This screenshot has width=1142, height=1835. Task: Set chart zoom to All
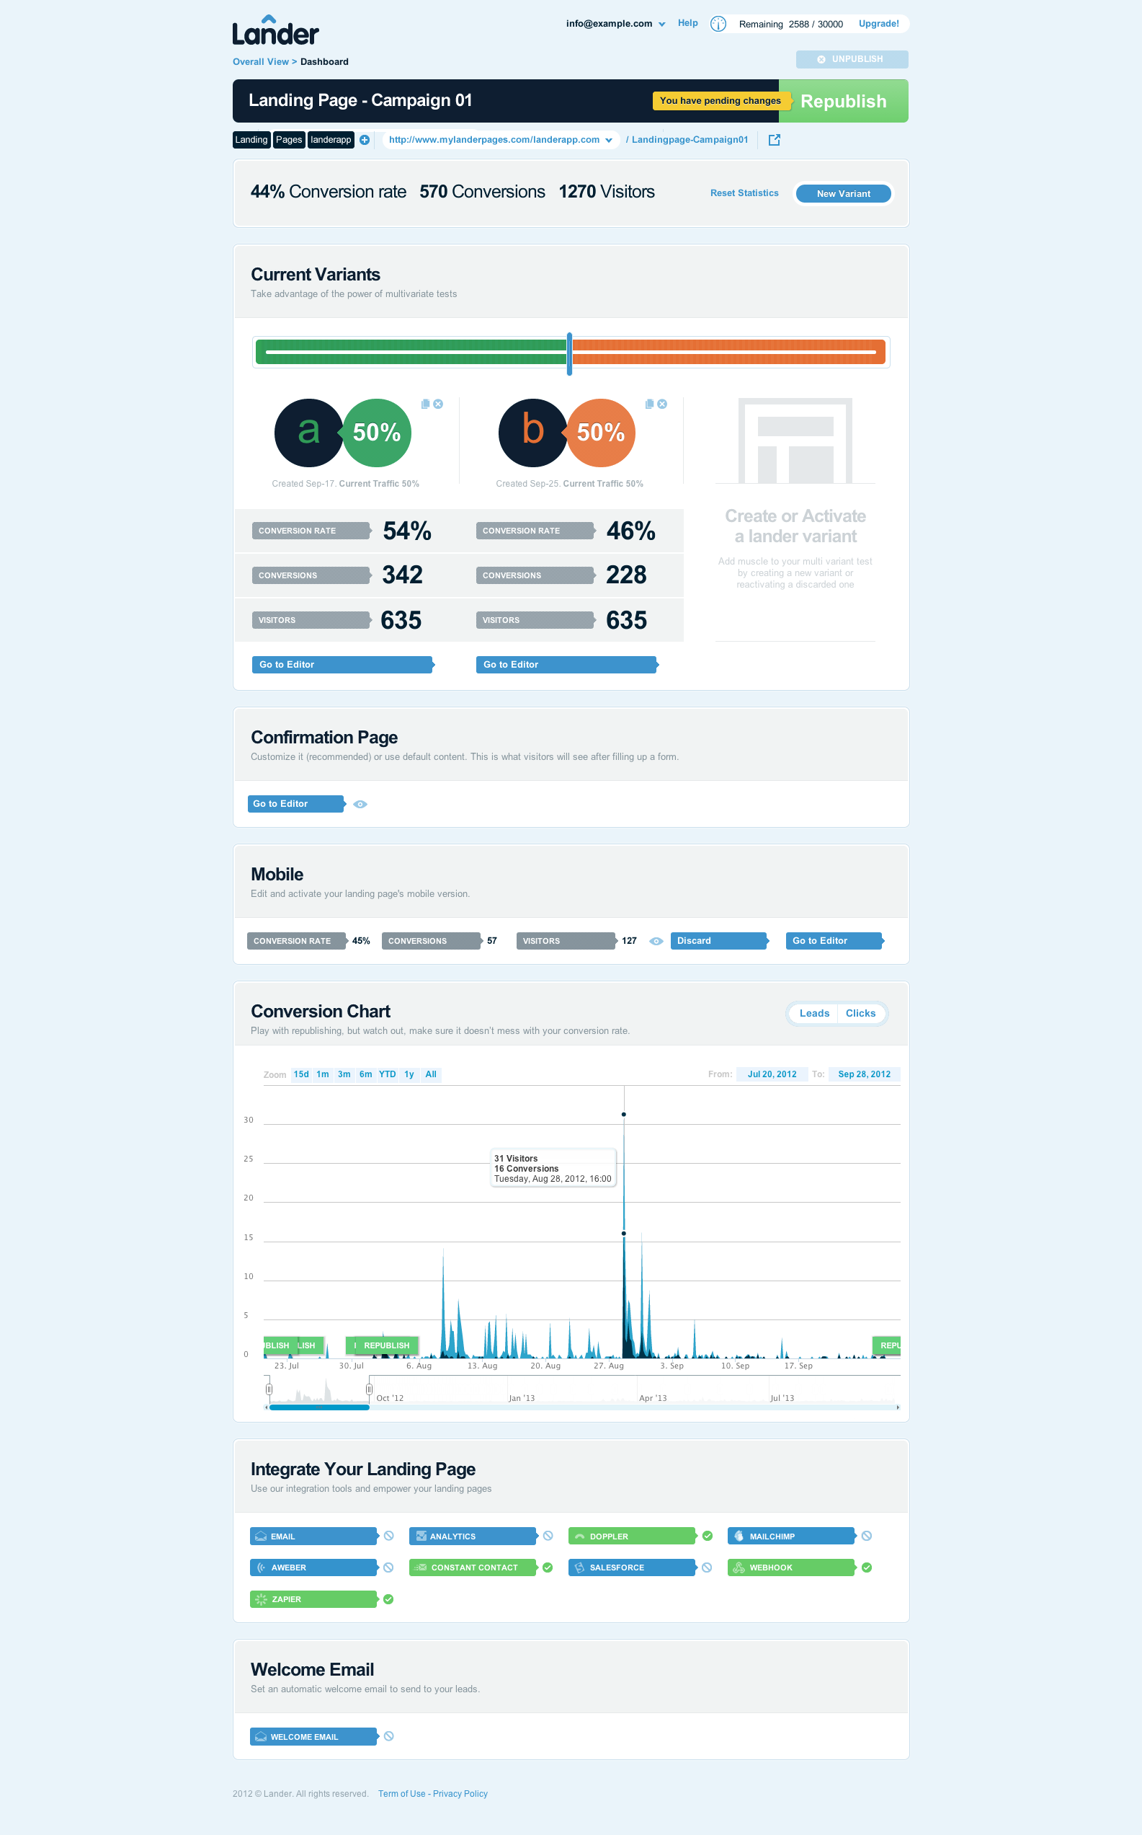[x=431, y=1074]
